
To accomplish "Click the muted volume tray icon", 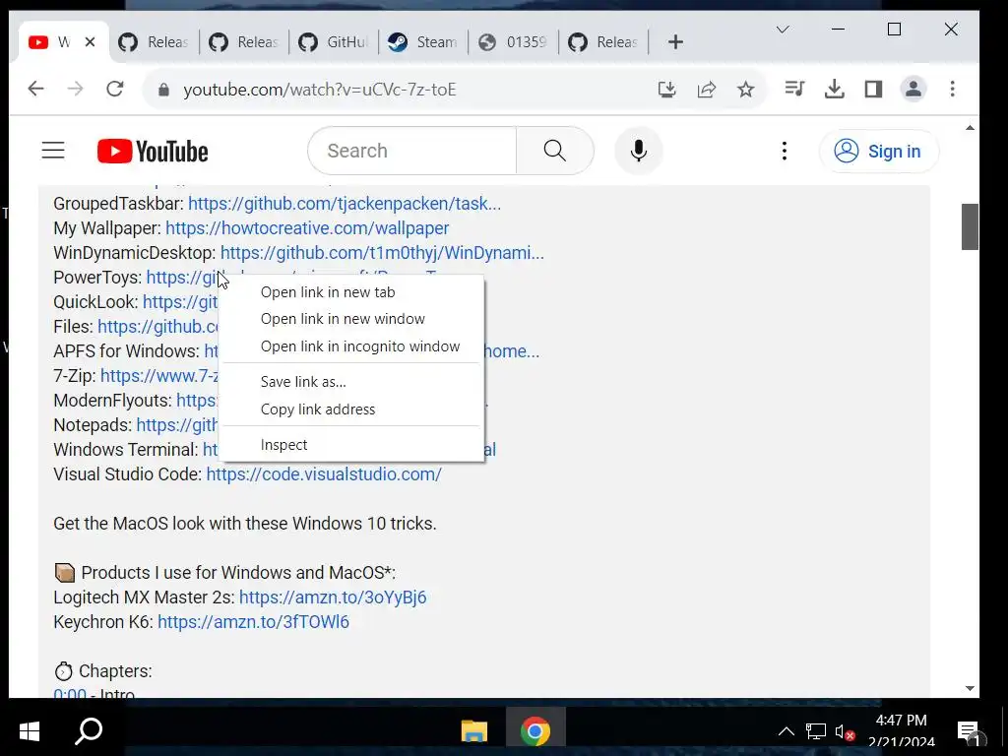I will pos(845,731).
